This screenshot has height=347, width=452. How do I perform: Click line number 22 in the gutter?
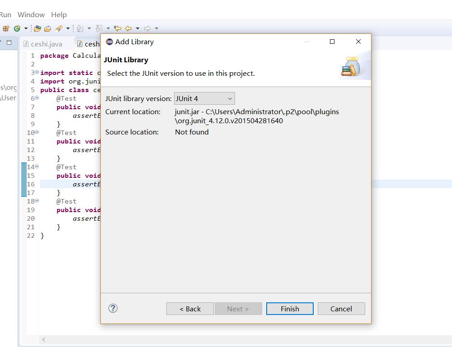point(31,236)
